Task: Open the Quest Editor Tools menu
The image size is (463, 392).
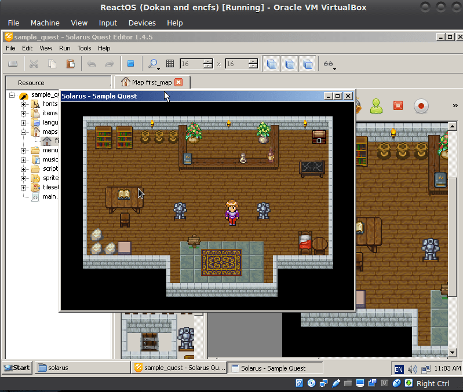Action: pyautogui.click(x=84, y=48)
